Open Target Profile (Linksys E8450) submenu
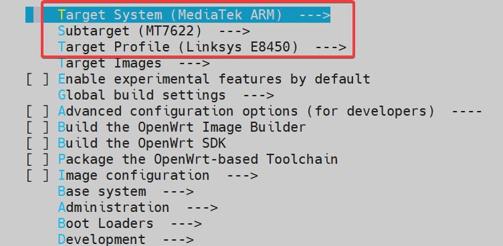503x246 pixels. tap(202, 47)
